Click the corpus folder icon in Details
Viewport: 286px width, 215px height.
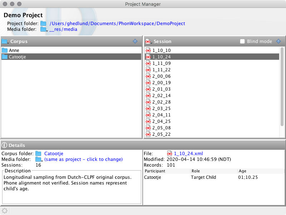(x=38, y=154)
